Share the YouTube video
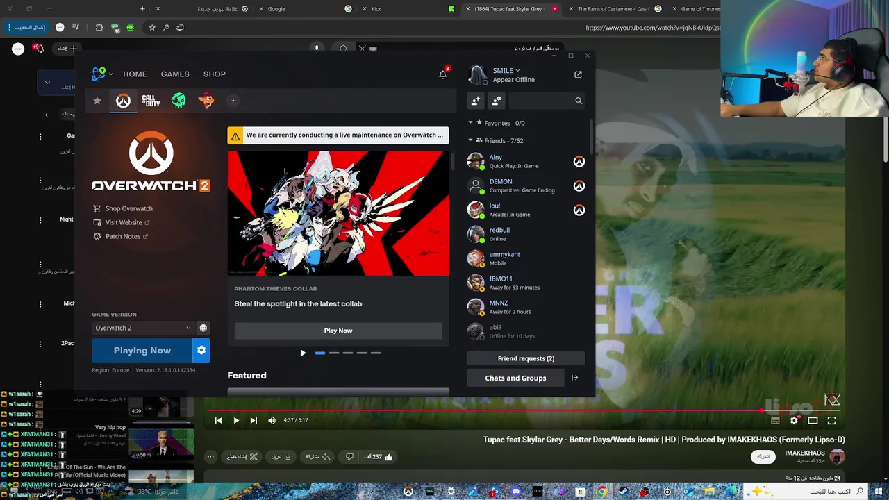Image resolution: width=889 pixels, height=500 pixels. coord(316,457)
